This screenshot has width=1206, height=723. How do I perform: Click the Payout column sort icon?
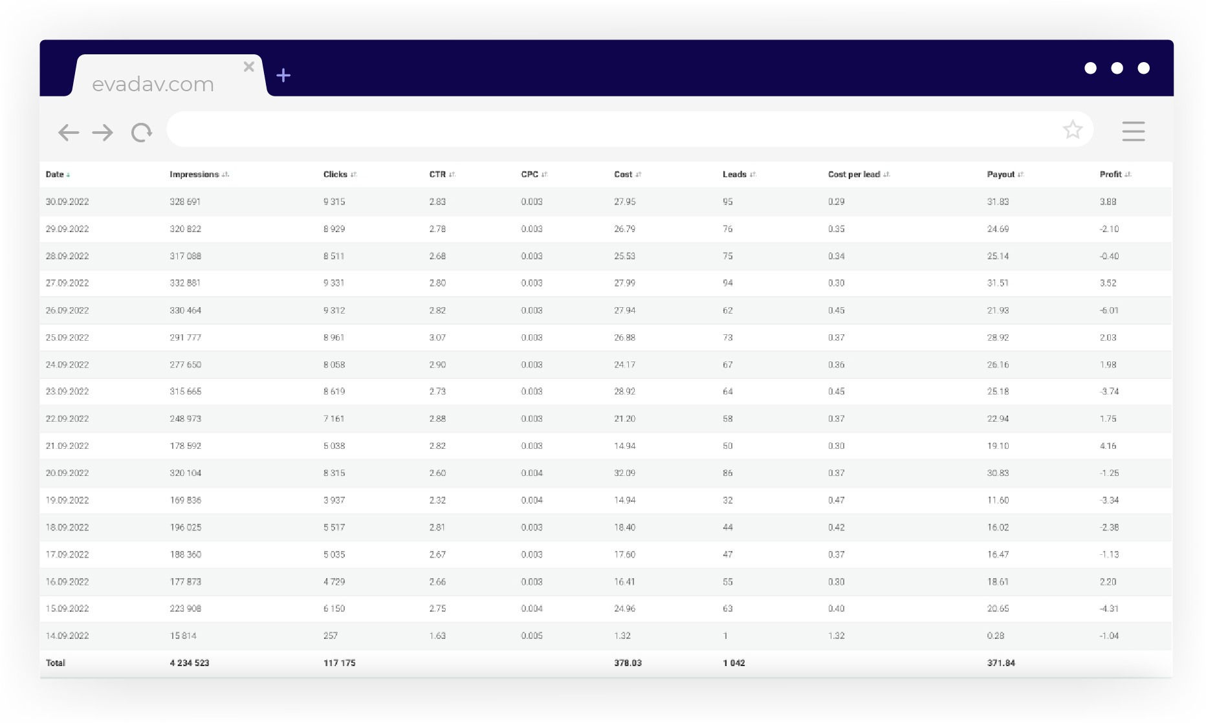click(x=1021, y=175)
